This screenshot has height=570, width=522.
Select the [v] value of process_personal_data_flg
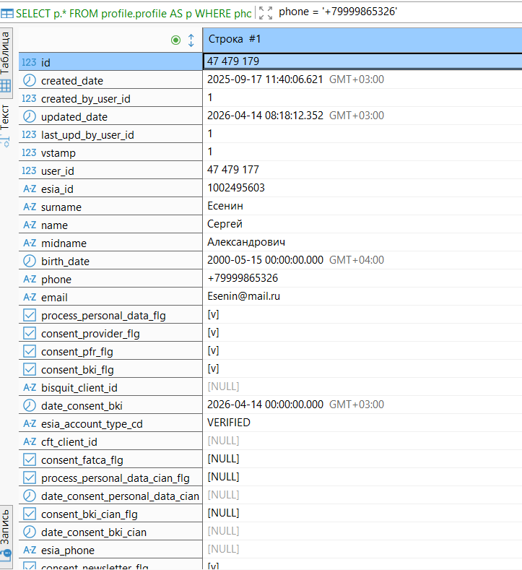[x=213, y=314]
